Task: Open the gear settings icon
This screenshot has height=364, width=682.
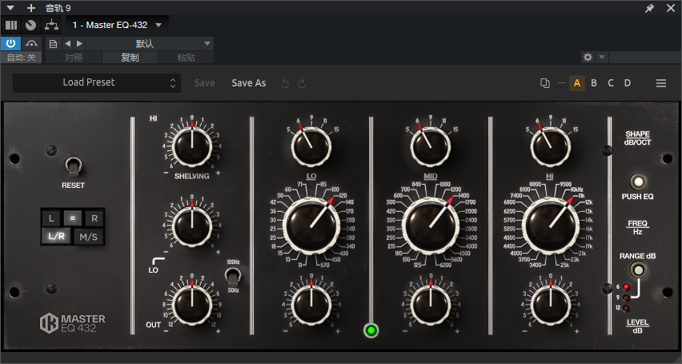Action: (588, 57)
